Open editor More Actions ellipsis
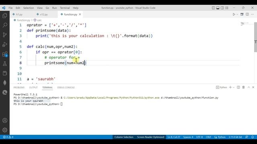Image resolution: width=257 pixels, height=144 pixels. tap(253, 14)
